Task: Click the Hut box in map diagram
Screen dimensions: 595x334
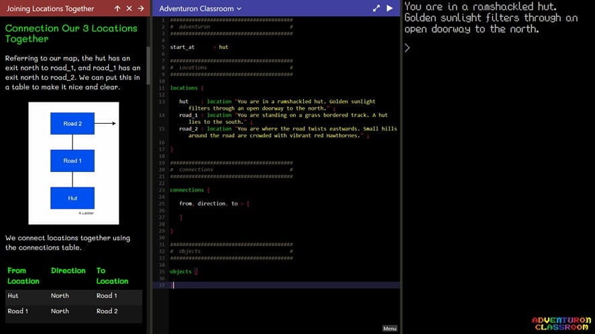Action: (x=72, y=198)
